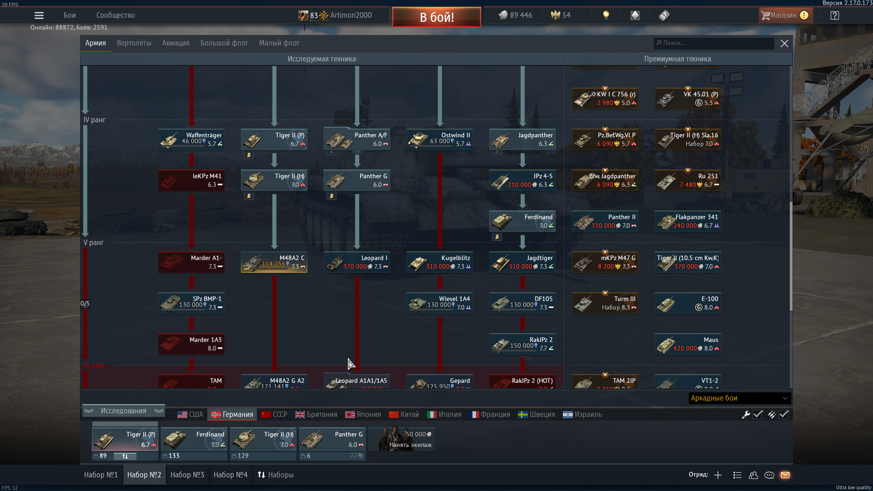Select the США nation tab
The height and width of the screenshot is (491, 873).
coord(191,415)
